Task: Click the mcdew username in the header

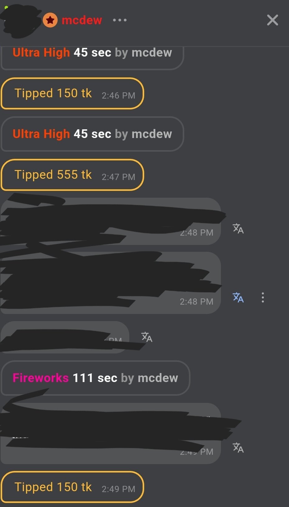Action: [82, 20]
